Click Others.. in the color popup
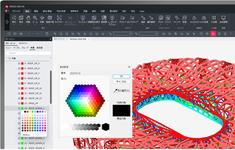The height and width of the screenshot is (150, 235). pyautogui.click(x=26, y=135)
